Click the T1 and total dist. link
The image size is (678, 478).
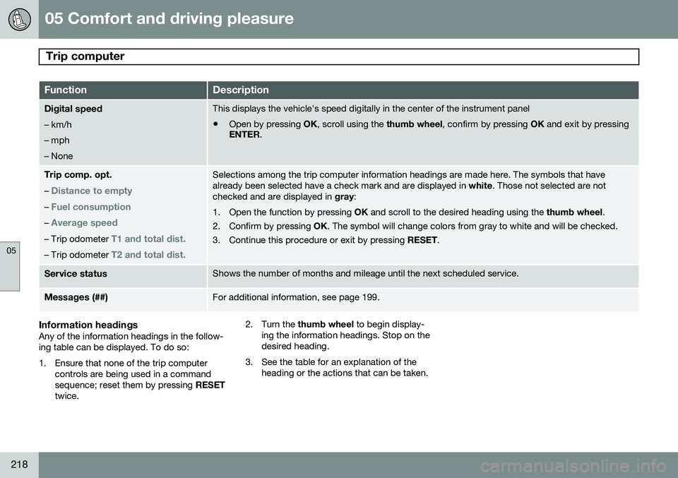pyautogui.click(x=148, y=239)
